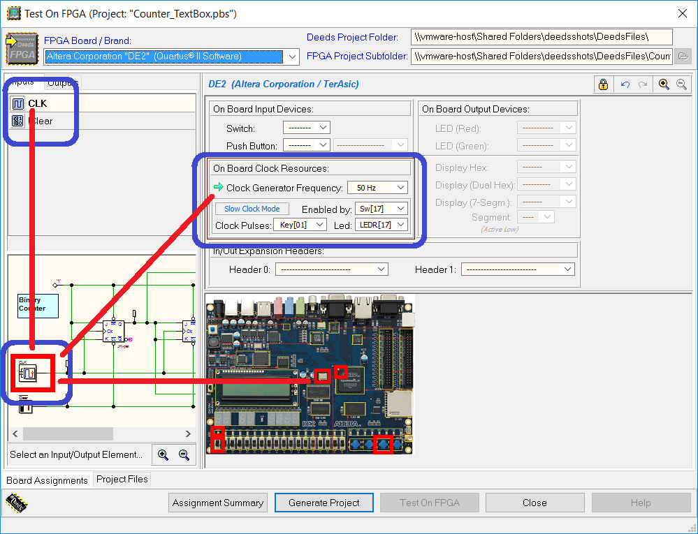The height and width of the screenshot is (534, 698).
Task: Zoom in on the circuit schematic preview
Action: click(x=163, y=455)
